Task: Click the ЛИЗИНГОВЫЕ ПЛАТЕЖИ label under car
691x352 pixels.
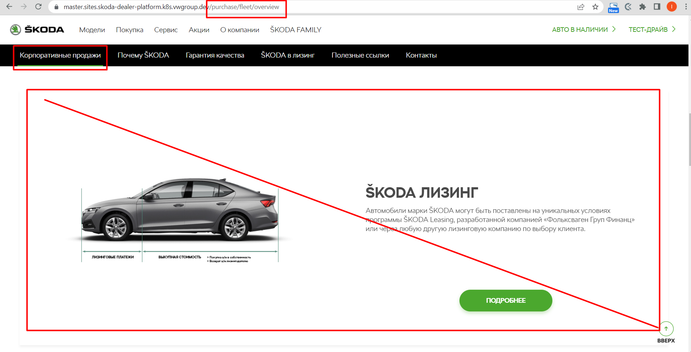Action: point(113,257)
